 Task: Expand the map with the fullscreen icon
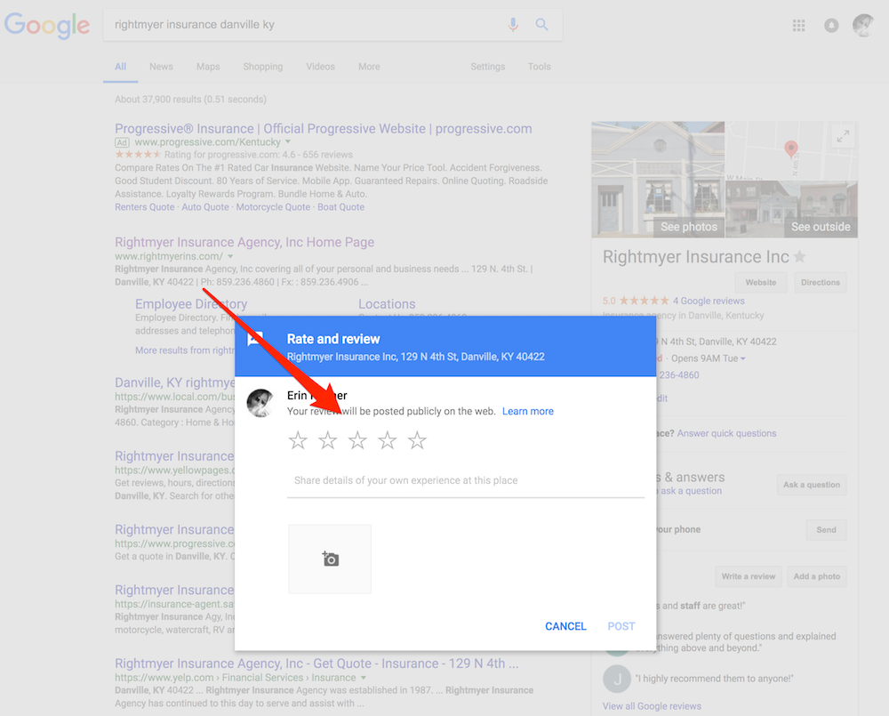coord(843,136)
